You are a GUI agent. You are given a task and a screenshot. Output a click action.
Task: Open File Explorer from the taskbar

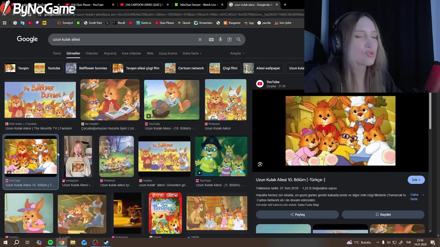73,243
